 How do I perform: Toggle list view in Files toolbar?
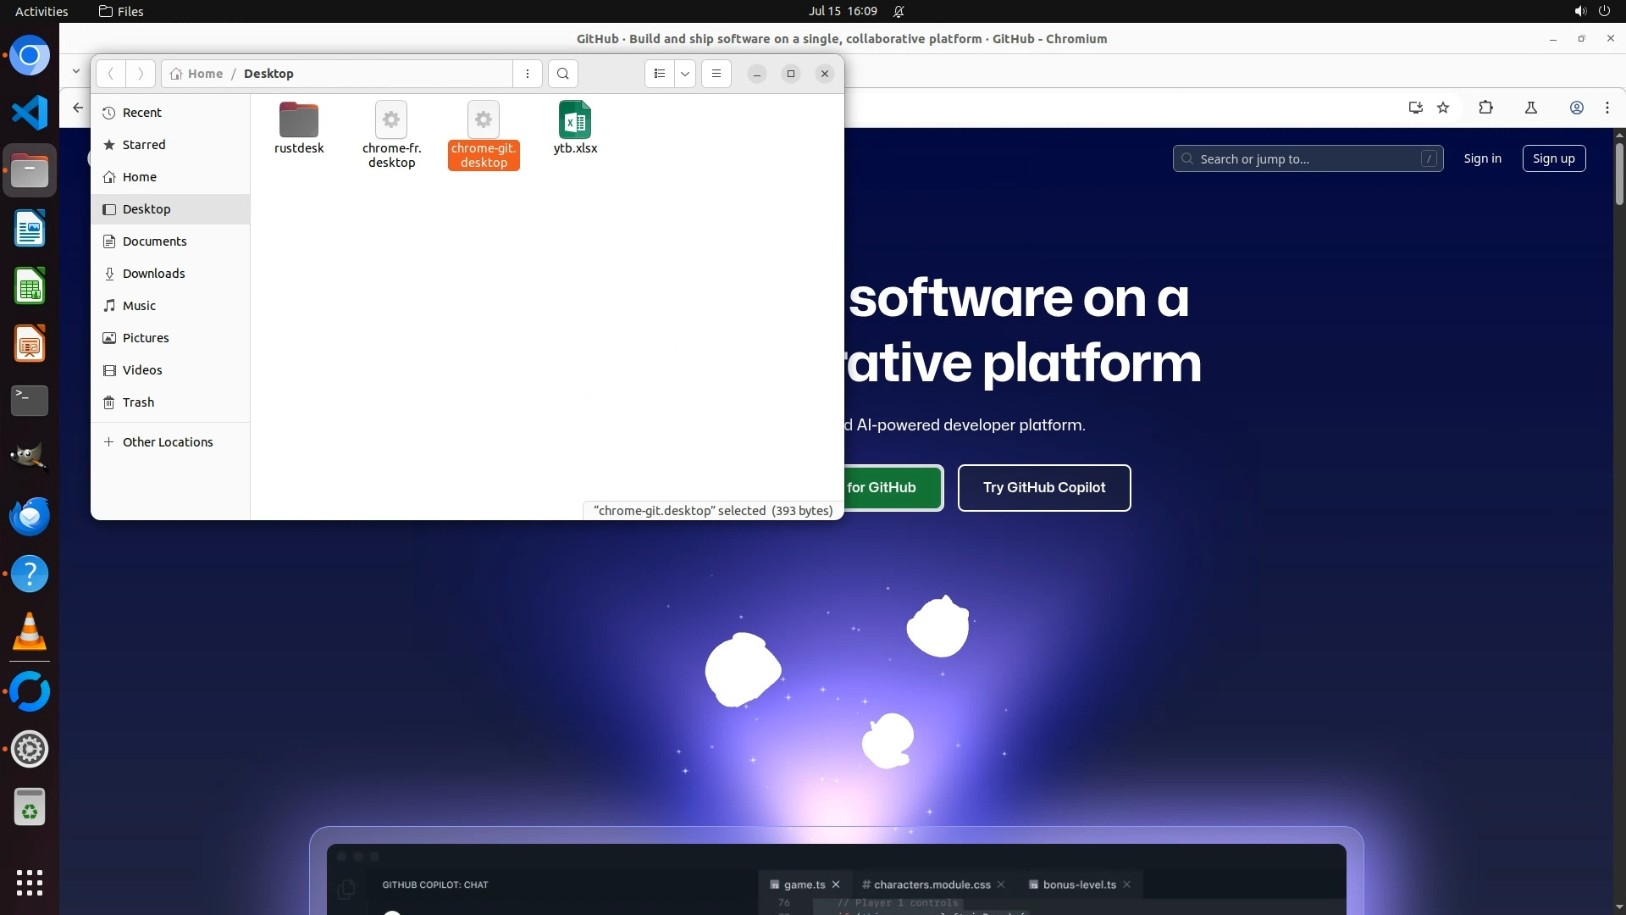point(660,74)
